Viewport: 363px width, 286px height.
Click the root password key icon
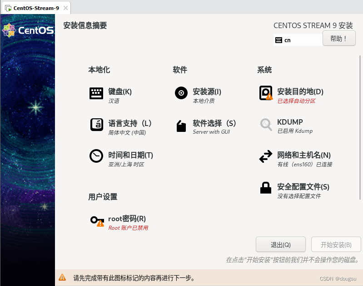coord(97,221)
